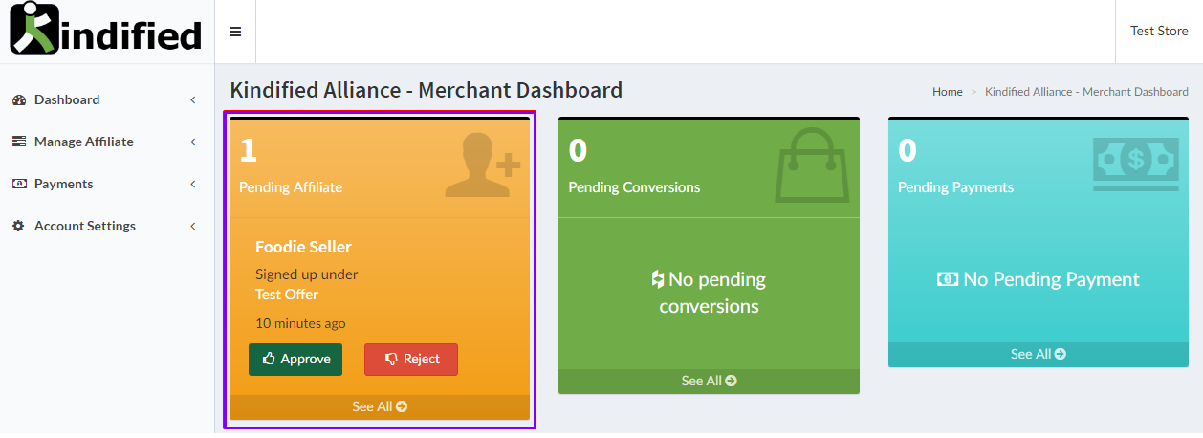The height and width of the screenshot is (438, 1203).
Task: Go to Home breadcrumb link
Action: pos(948,92)
